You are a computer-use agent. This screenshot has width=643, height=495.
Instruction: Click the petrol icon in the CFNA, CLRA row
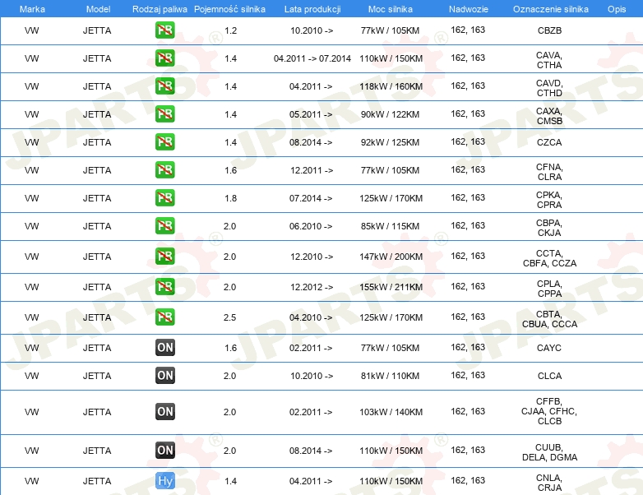point(164,169)
